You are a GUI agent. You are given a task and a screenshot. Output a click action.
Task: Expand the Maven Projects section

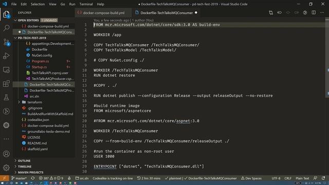click(30, 173)
